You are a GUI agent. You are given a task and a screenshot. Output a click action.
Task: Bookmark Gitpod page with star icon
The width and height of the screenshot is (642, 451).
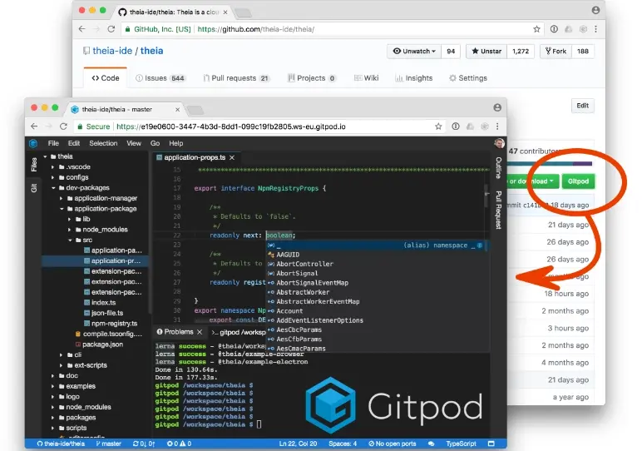click(438, 126)
